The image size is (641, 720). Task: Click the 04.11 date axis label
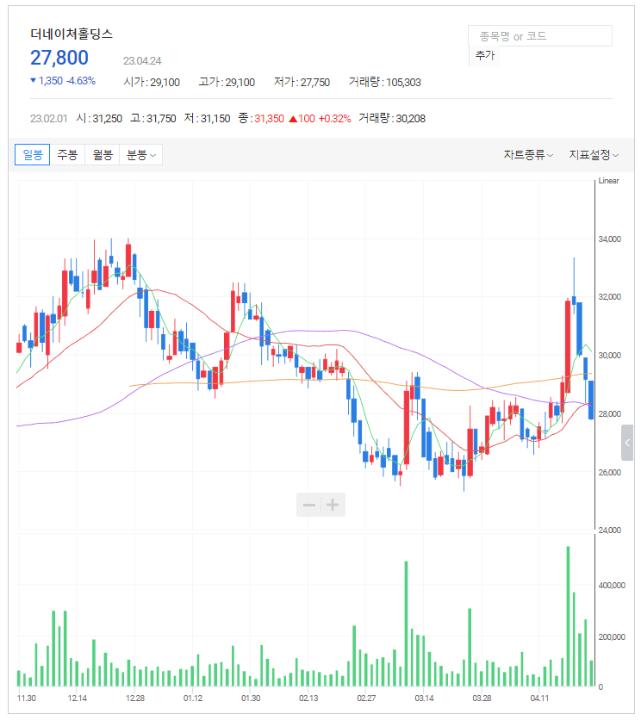tap(539, 698)
